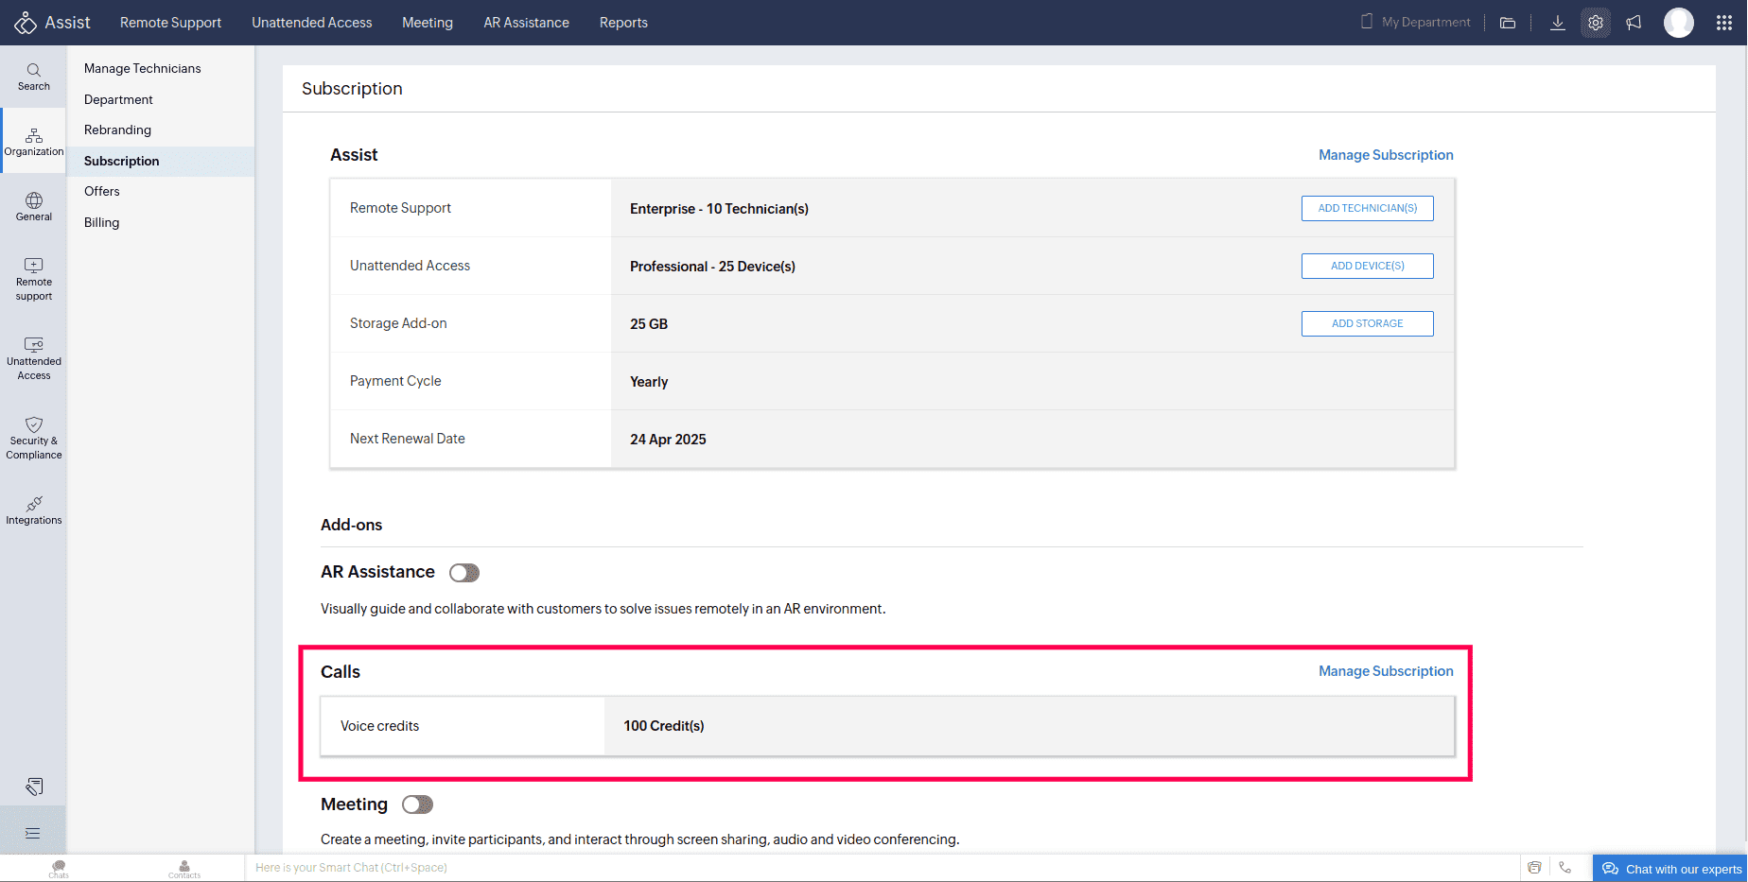Viewport: 1748px width, 882px height.
Task: Open the Search panel in sidebar
Action: coord(33,77)
